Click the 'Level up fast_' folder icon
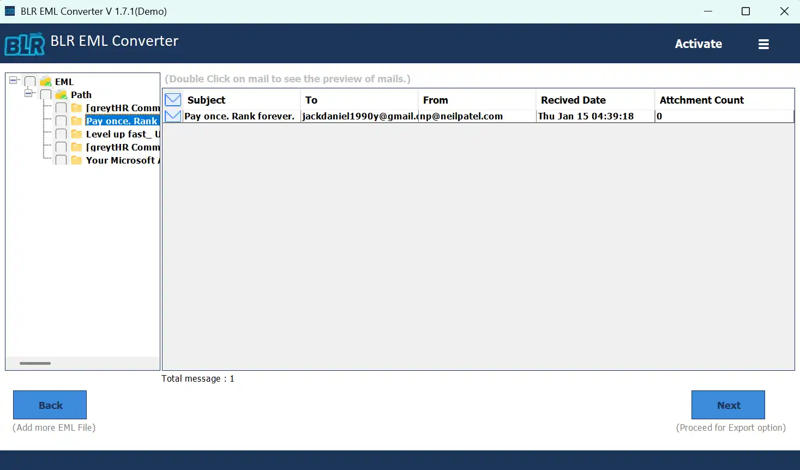The height and width of the screenshot is (470, 800). [77, 134]
